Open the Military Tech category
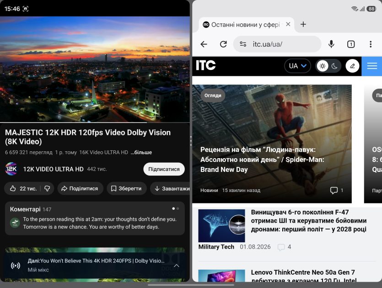 point(216,247)
